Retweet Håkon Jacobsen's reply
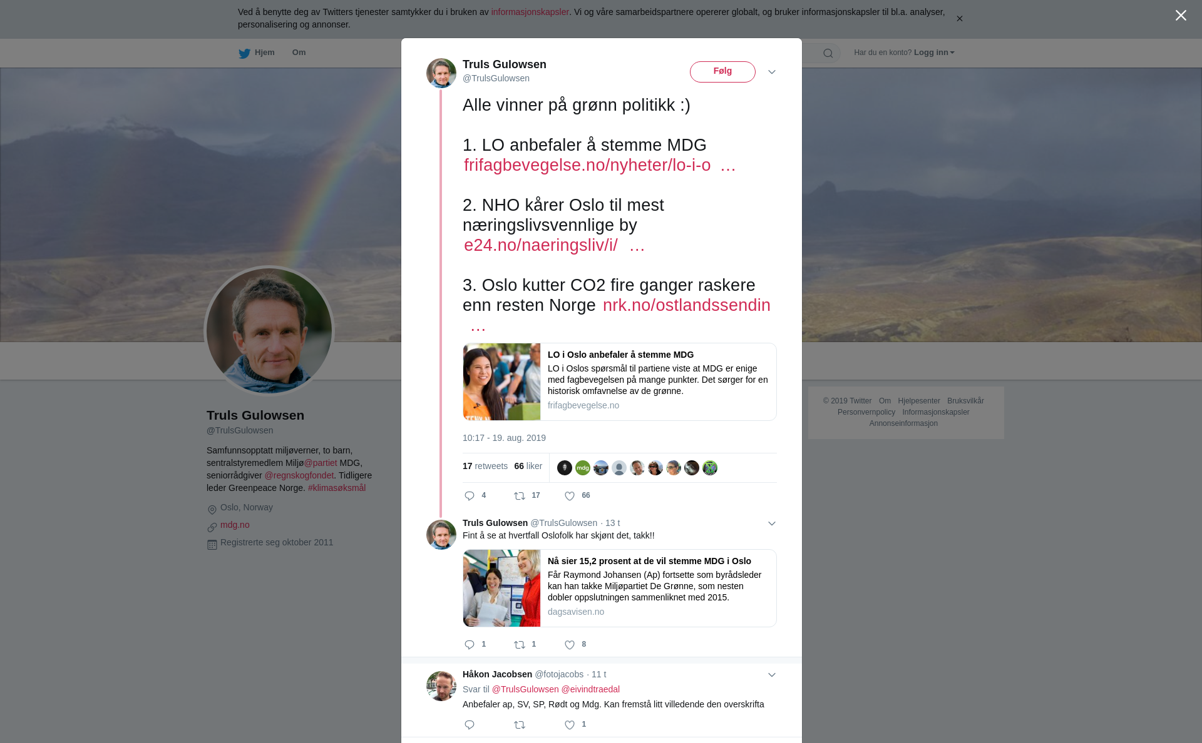This screenshot has width=1202, height=743. coord(520,725)
